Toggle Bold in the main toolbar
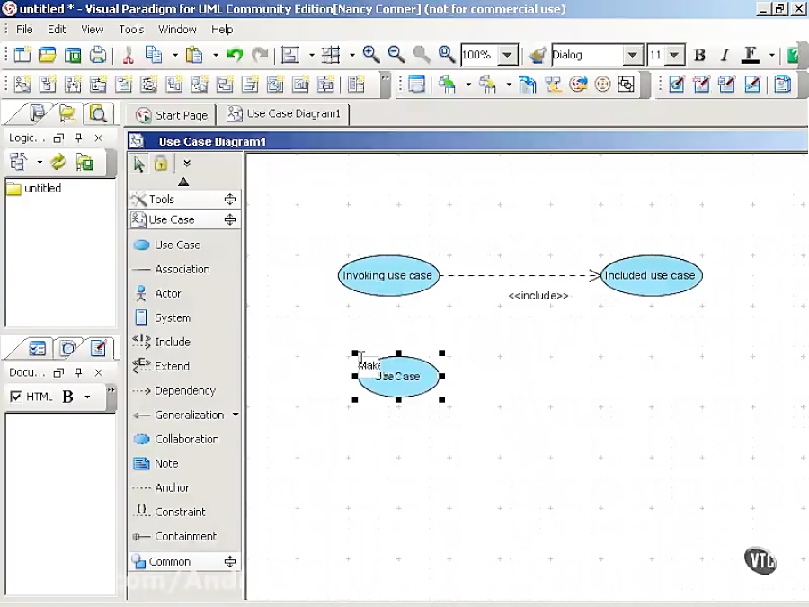The width and height of the screenshot is (809, 607). [x=699, y=55]
